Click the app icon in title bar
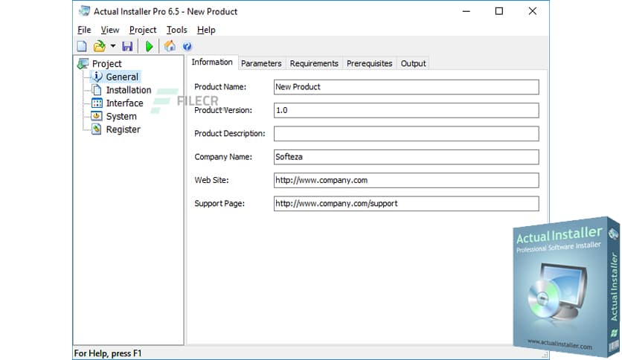This screenshot has width=622, height=360. tap(85, 11)
